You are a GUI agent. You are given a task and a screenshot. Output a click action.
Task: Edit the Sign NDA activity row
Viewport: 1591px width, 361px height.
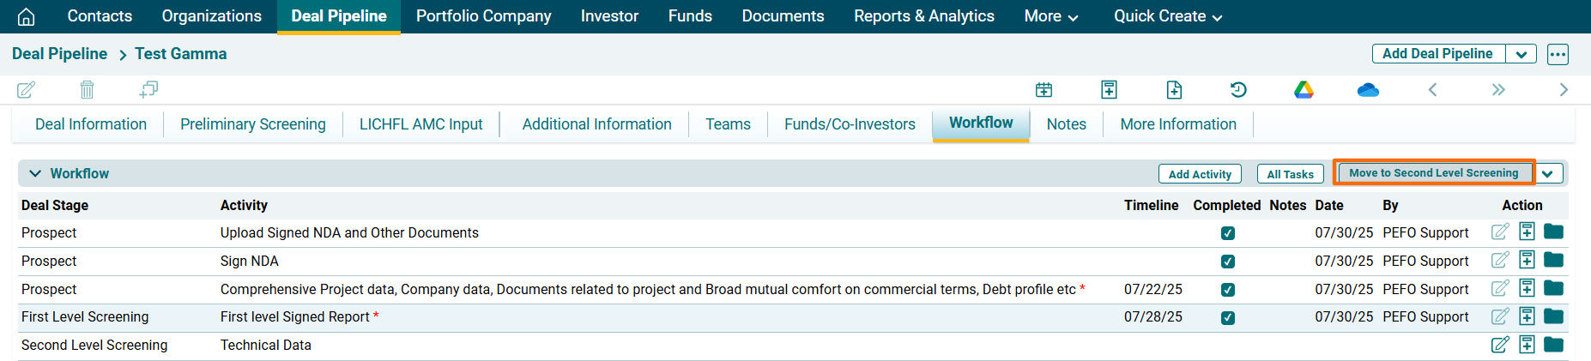click(1499, 261)
